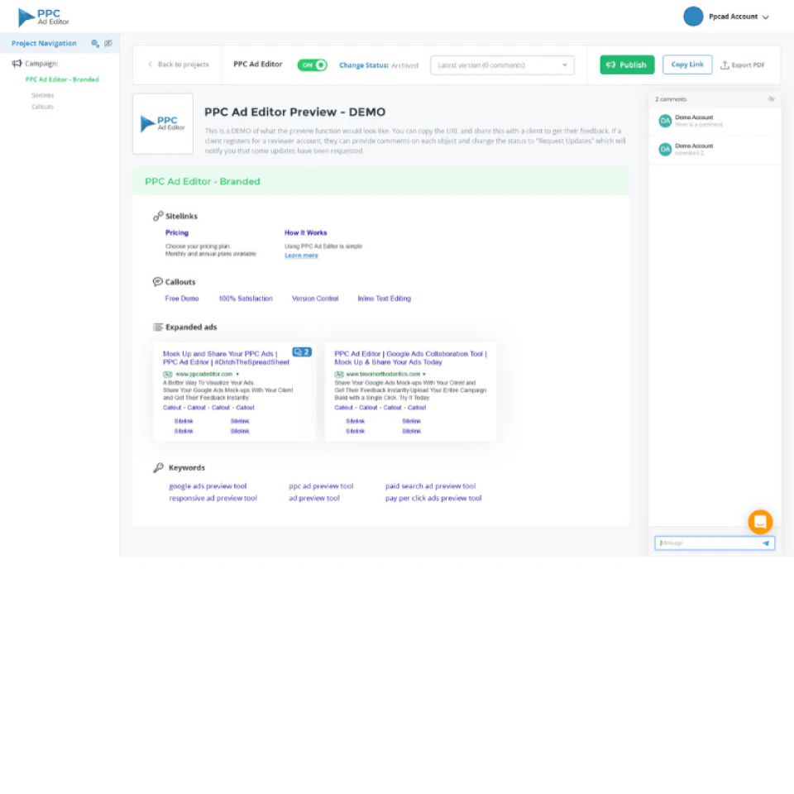Turn off the green ON toggle switch
Viewport: 794px width, 794px height.
pyautogui.click(x=312, y=65)
